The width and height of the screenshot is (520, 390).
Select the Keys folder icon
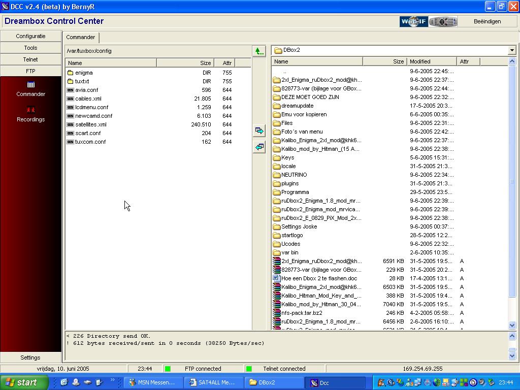tap(277, 157)
